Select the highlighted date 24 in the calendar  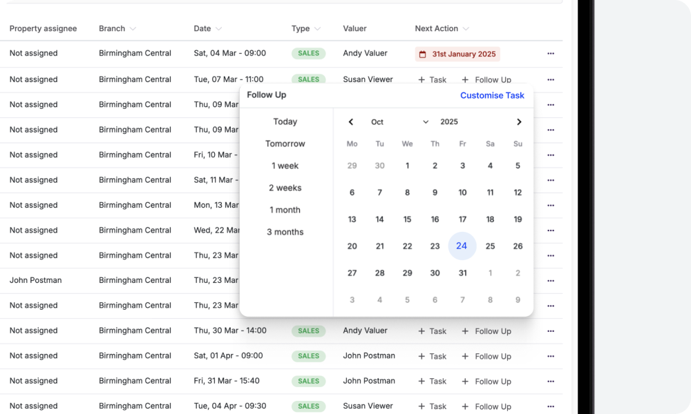coord(462,246)
